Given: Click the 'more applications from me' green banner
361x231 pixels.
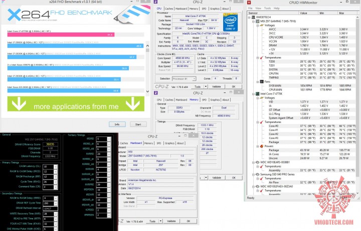Looking at the screenshot, I should [x=76, y=104].
